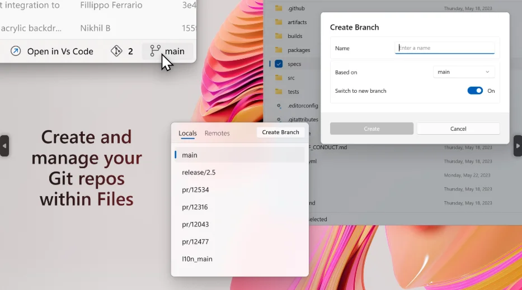This screenshot has width=522, height=290.
Task: Click the Open in Vs Code arrow icon
Action: pos(16,51)
